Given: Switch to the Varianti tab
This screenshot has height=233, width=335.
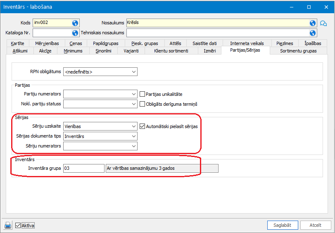Looking at the screenshot, I should click(x=131, y=51).
